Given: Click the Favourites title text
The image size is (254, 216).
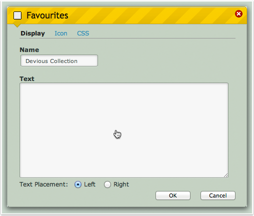Looking at the screenshot, I should coord(47,15).
